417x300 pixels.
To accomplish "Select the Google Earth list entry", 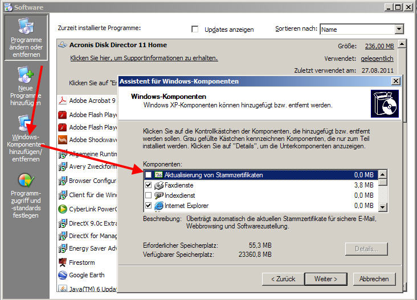I will 87,275.
